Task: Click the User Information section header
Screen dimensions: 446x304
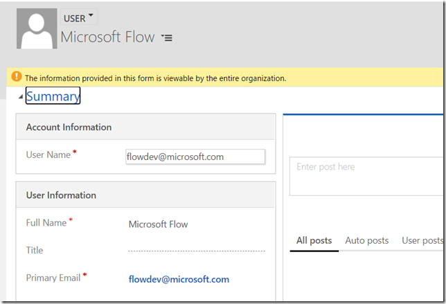Action: (145, 195)
